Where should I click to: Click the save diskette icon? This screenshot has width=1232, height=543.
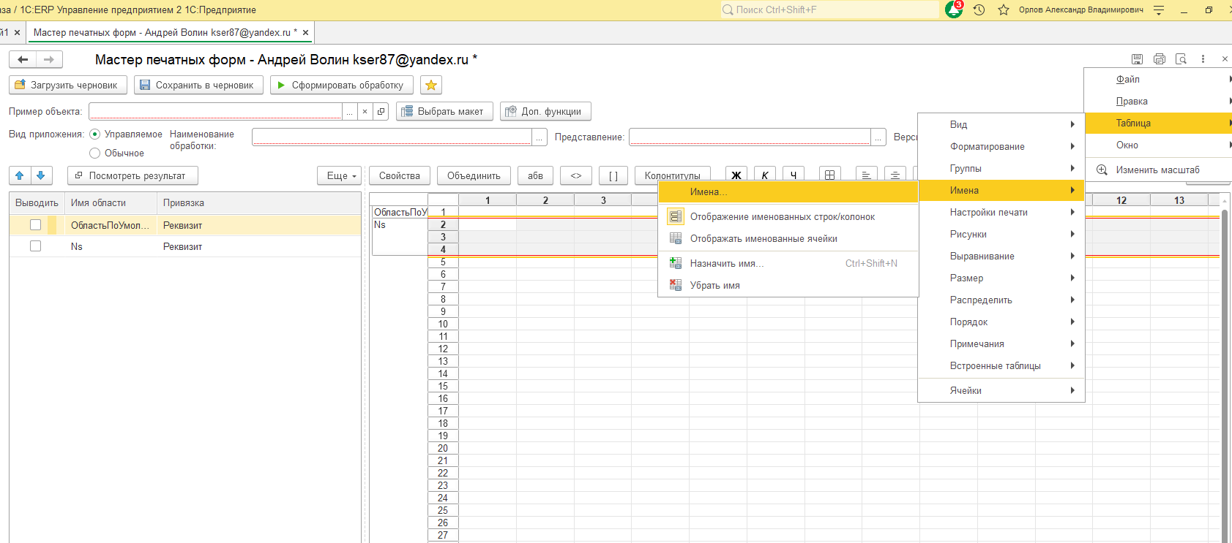coord(1137,59)
